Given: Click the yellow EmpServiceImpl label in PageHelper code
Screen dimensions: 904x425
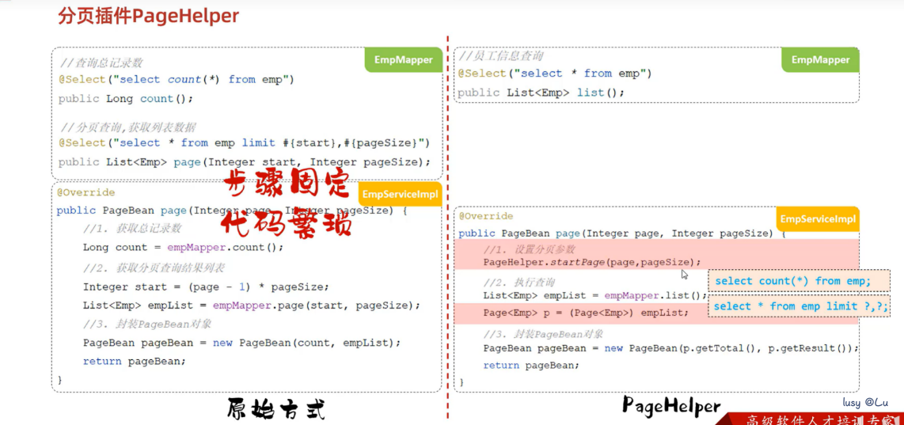Looking at the screenshot, I should tap(818, 219).
